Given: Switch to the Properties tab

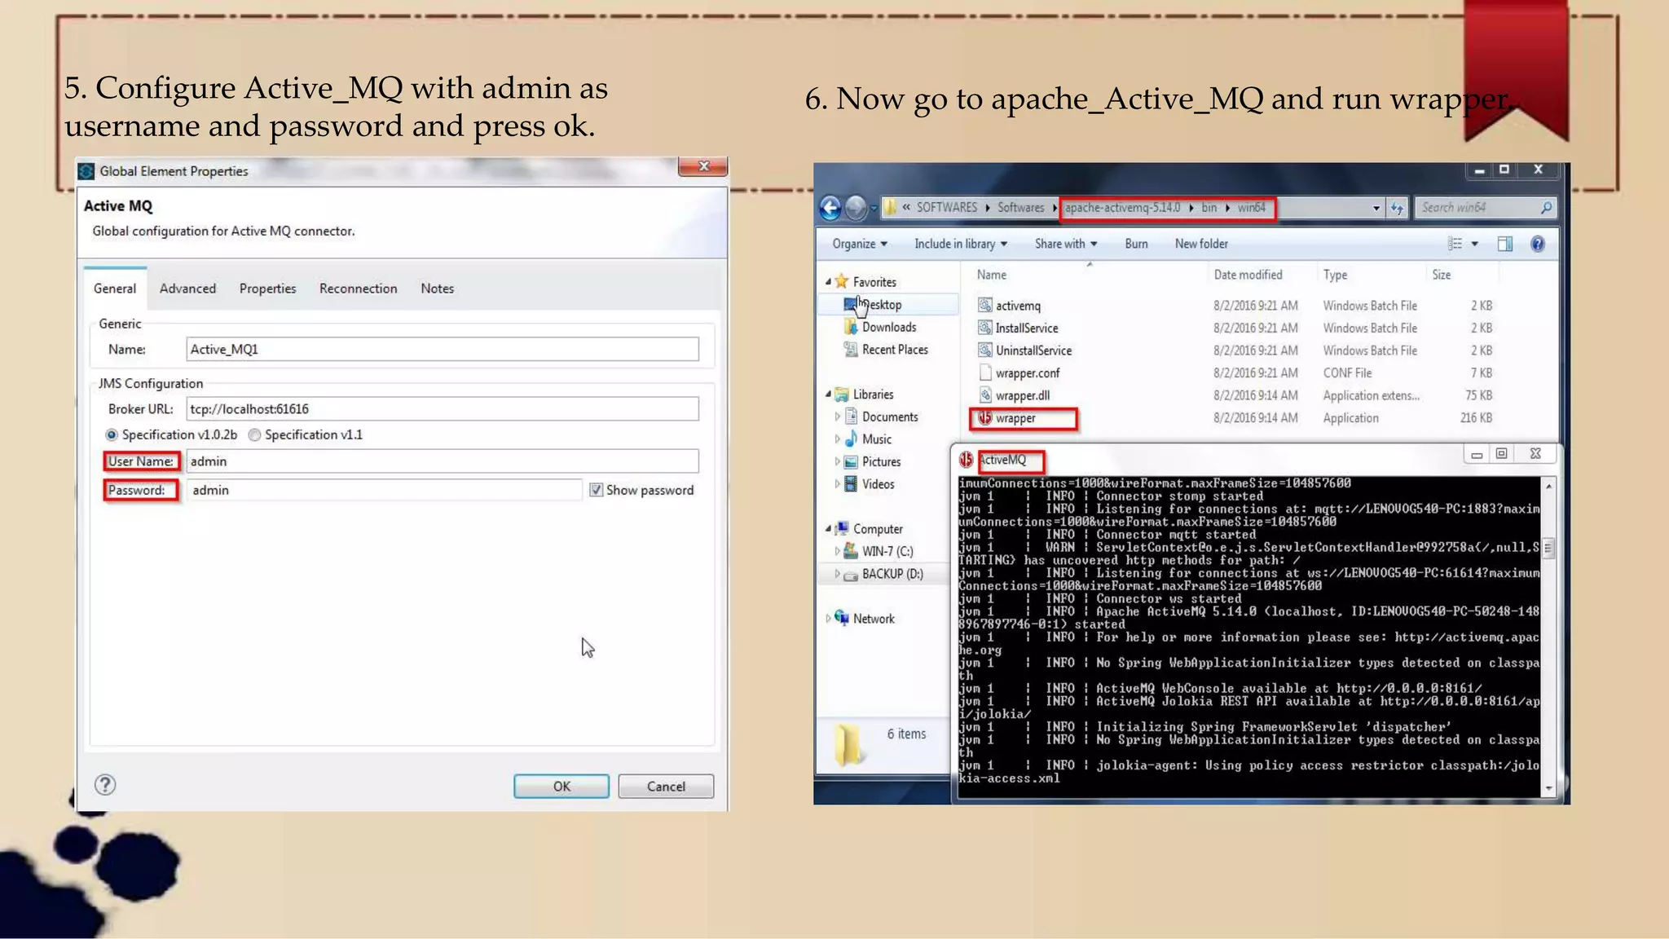Looking at the screenshot, I should (x=267, y=289).
